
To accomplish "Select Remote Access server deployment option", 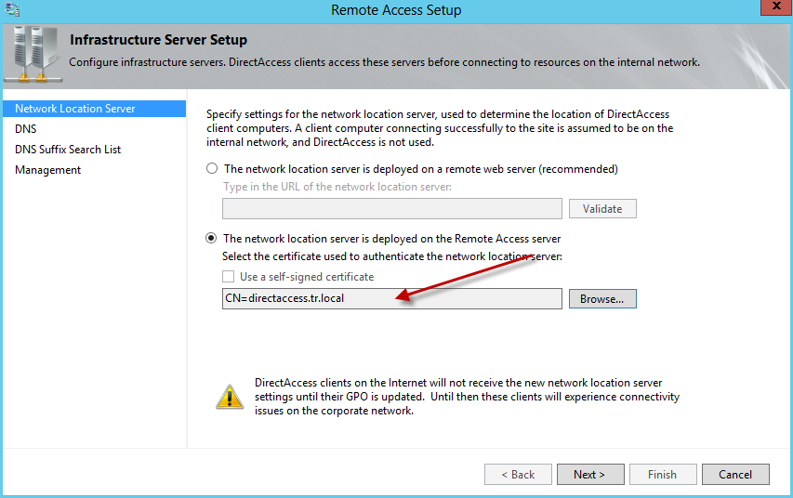I will pos(212,239).
